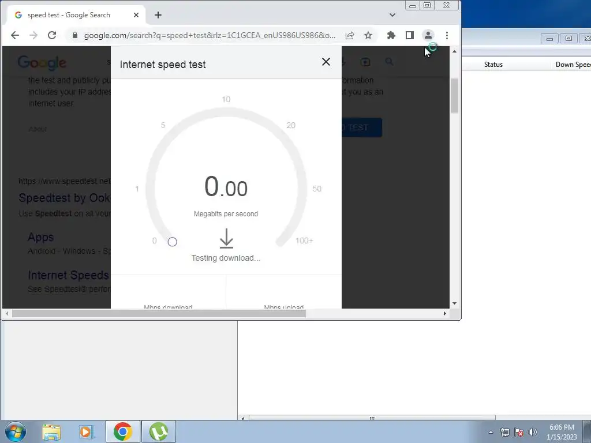The width and height of the screenshot is (591, 443).
Task: Open the Windows Start menu
Action: click(x=16, y=431)
